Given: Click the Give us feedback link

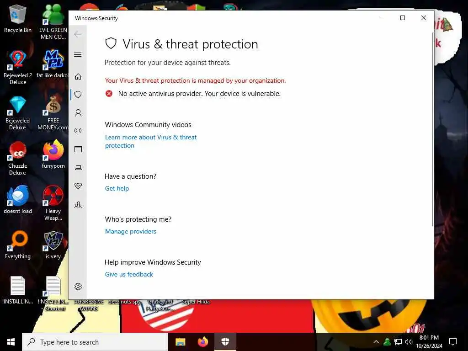Looking at the screenshot, I should (129, 274).
